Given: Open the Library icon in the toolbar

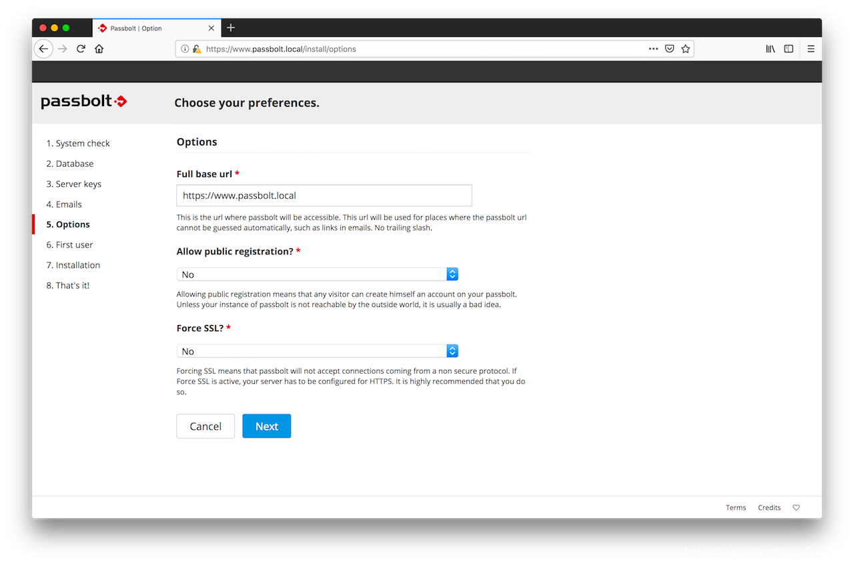Looking at the screenshot, I should point(770,49).
